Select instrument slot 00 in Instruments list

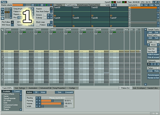click(x=142, y=7)
